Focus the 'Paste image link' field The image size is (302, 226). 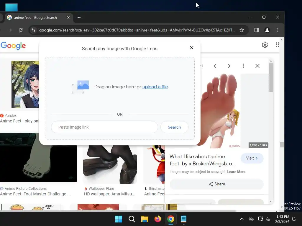[x=104, y=127]
